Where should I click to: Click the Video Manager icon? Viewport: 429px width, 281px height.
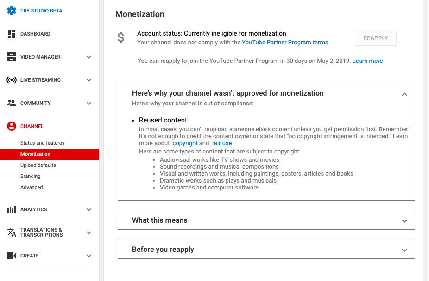(12, 57)
